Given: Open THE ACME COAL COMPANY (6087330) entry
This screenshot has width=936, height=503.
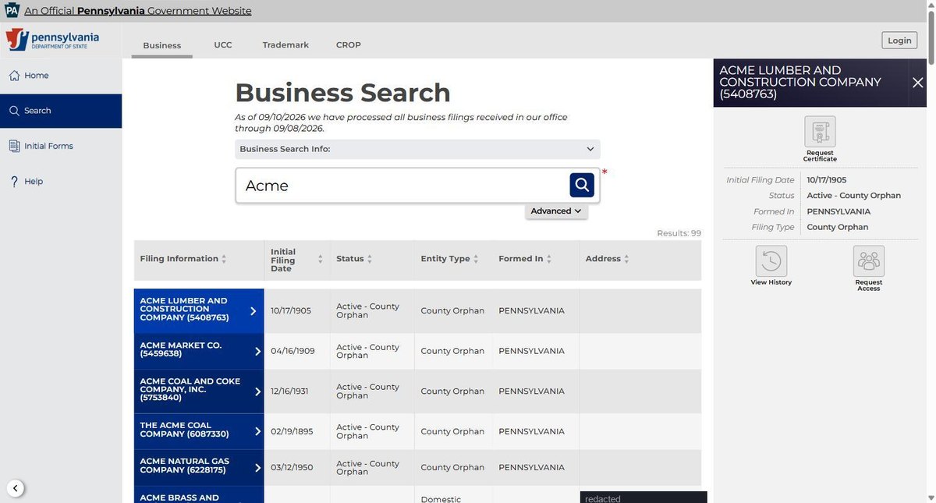Looking at the screenshot, I should pyautogui.click(x=199, y=430).
